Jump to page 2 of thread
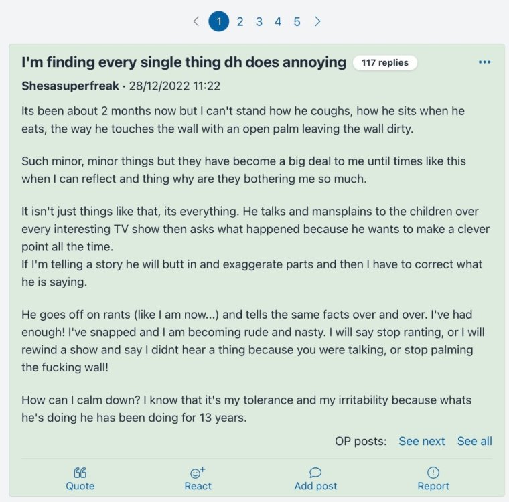Screen dimensions: 509x502 240,21
